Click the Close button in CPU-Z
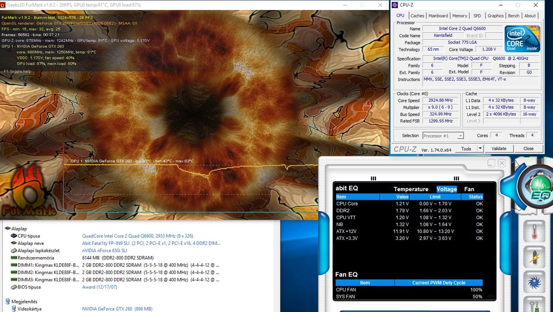553x312 pixels. coord(528,148)
